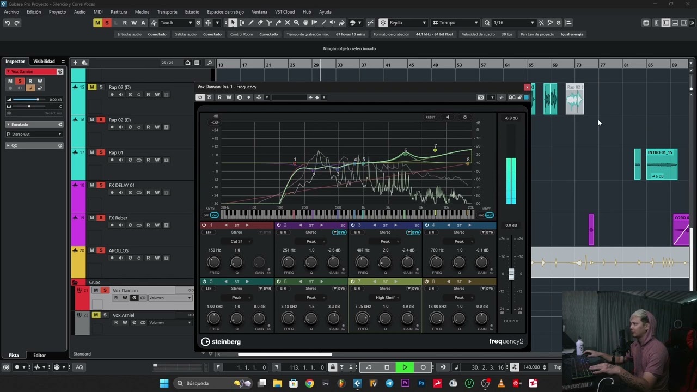Select the Range Selection tool
Screen dimensions: 697x392
(242, 22)
